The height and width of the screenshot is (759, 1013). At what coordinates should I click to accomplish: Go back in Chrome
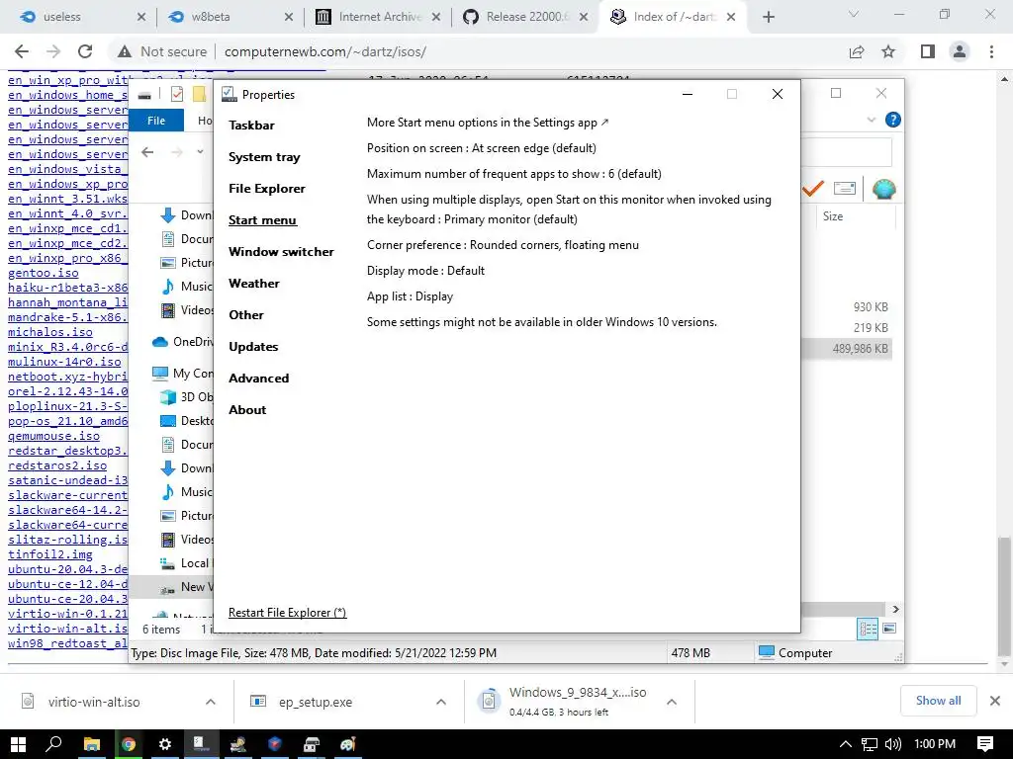pyautogui.click(x=22, y=51)
